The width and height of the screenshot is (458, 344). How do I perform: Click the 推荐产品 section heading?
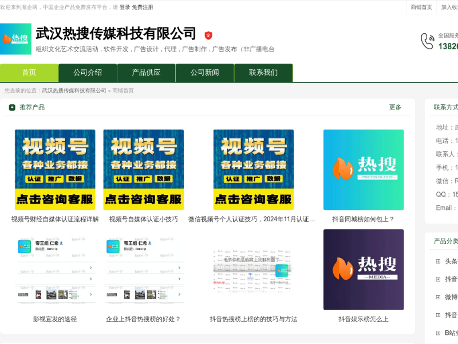tap(32, 107)
